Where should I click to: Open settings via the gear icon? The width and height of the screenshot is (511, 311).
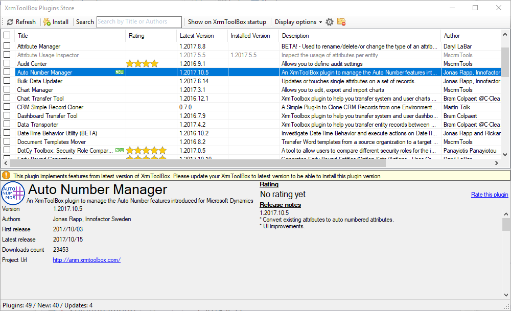pos(330,22)
